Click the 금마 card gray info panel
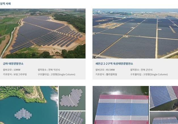This screenshot has width=178, height=124. point(43,69)
